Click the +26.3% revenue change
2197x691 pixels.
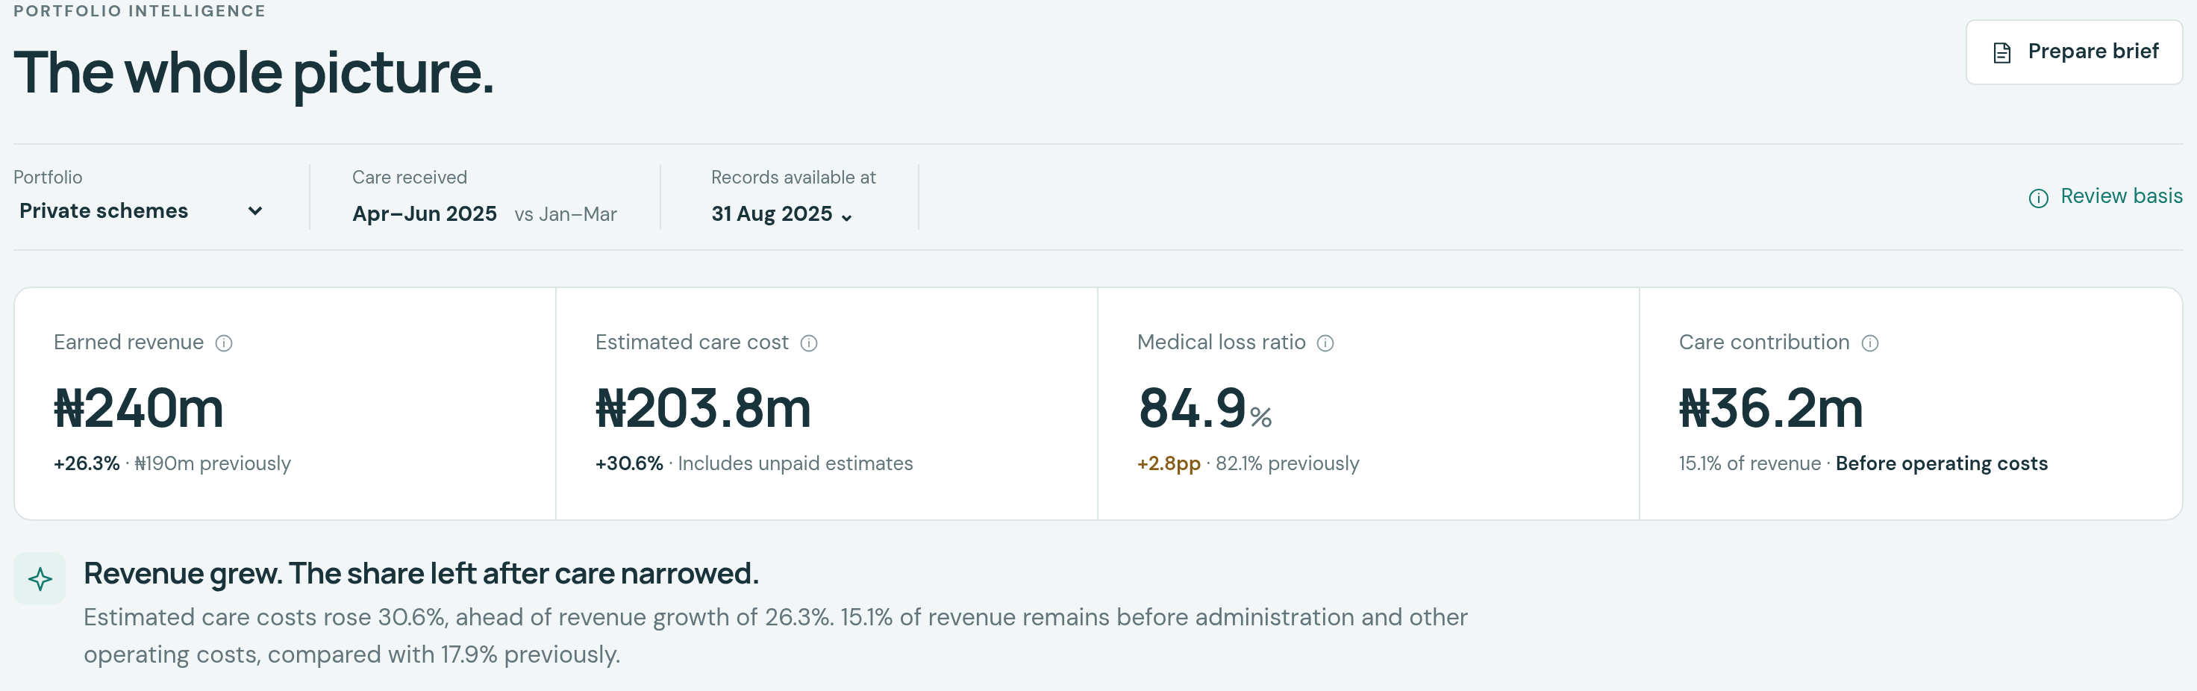click(86, 463)
